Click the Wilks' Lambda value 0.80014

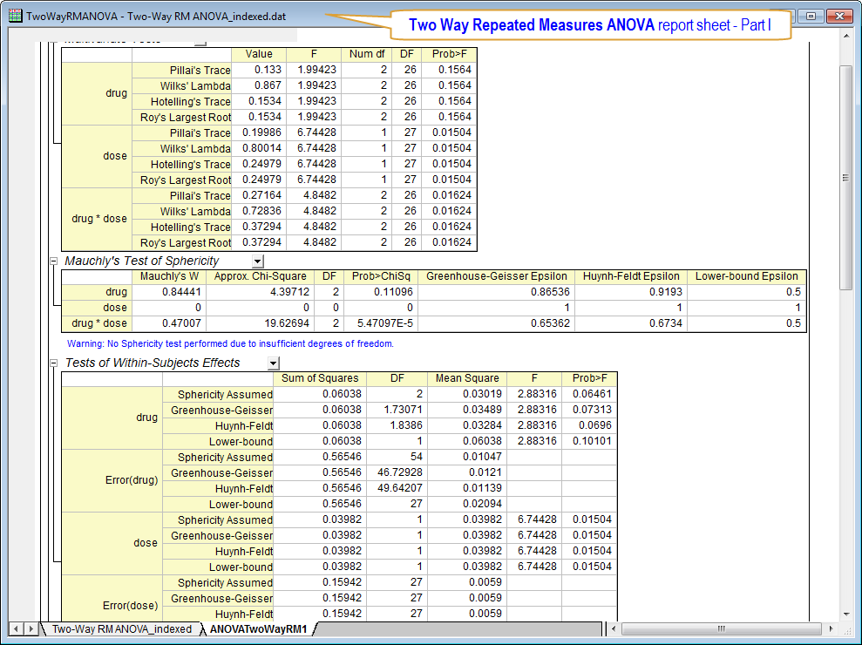[x=261, y=148]
